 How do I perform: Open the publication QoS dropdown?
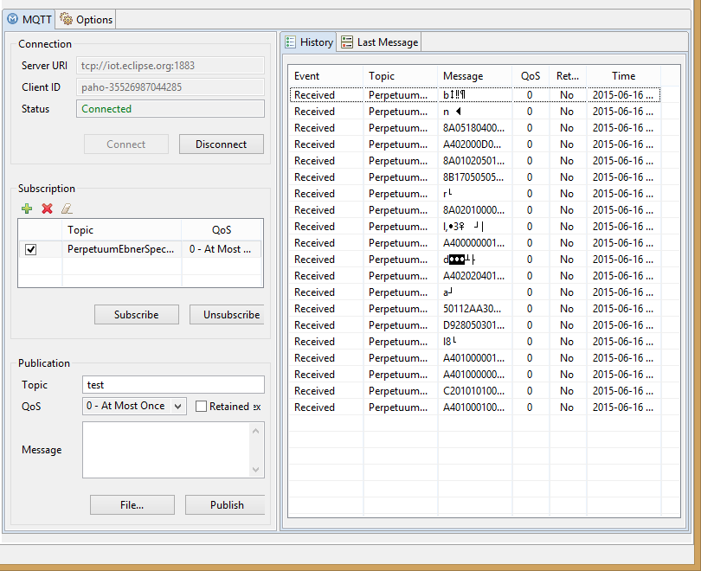pyautogui.click(x=178, y=406)
